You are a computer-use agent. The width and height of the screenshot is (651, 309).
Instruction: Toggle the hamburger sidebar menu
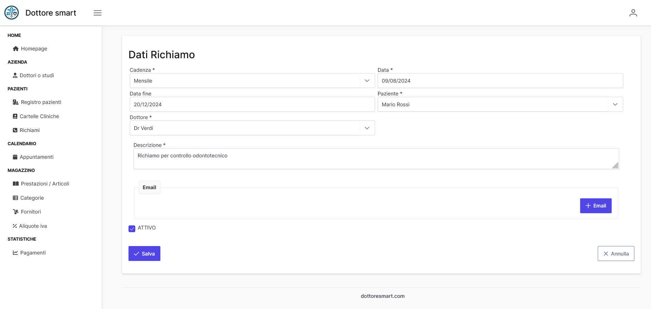(x=98, y=13)
